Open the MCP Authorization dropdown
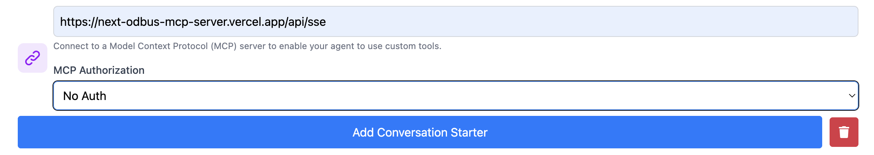 pyautogui.click(x=456, y=96)
